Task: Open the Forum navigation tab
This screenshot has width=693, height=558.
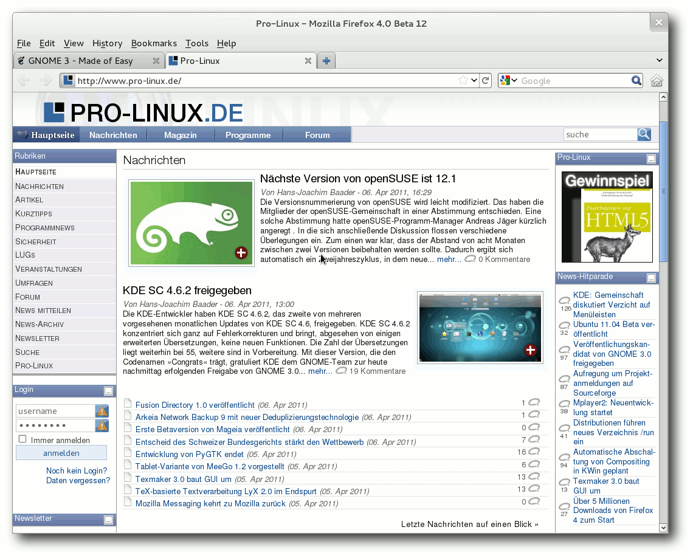Action: pos(317,135)
